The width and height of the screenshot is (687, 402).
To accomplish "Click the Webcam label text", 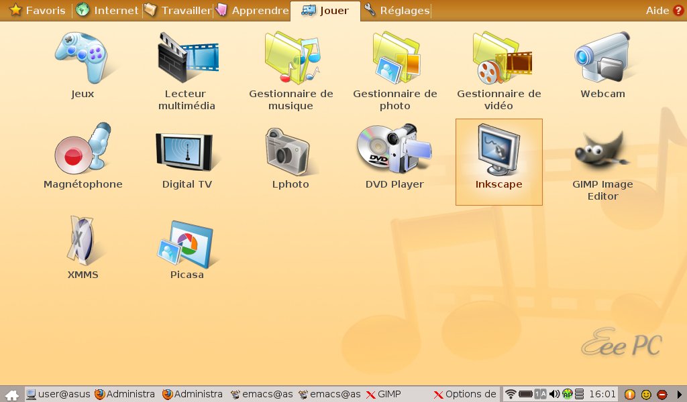I will coord(602,94).
